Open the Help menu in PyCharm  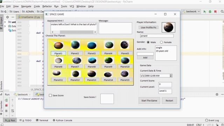[91, 6]
